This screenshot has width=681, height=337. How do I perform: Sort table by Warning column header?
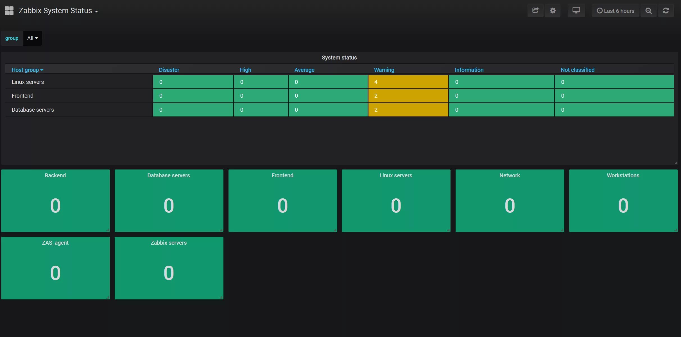[384, 70]
